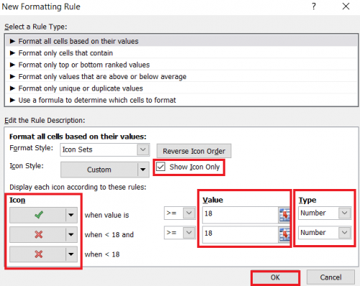Click the second red cross icon button
Viewport: 360px width, 286px height.
click(37, 234)
